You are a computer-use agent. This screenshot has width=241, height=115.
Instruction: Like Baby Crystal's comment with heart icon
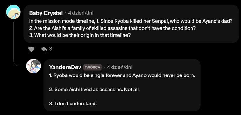[x=31, y=49]
